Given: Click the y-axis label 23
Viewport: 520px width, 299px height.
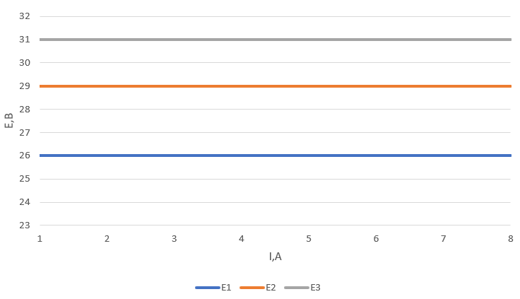Looking at the screenshot, I should pos(25,225).
